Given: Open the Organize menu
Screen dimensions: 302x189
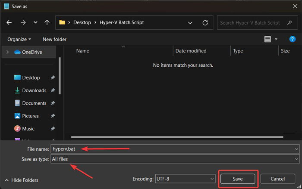Looking at the screenshot, I should (x=19, y=40).
